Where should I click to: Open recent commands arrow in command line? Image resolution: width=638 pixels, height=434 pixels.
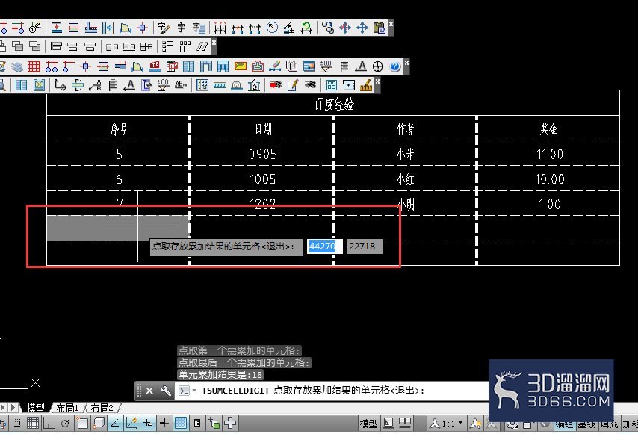click(x=194, y=391)
